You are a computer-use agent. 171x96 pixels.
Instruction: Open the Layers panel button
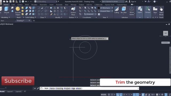pos(140,10)
